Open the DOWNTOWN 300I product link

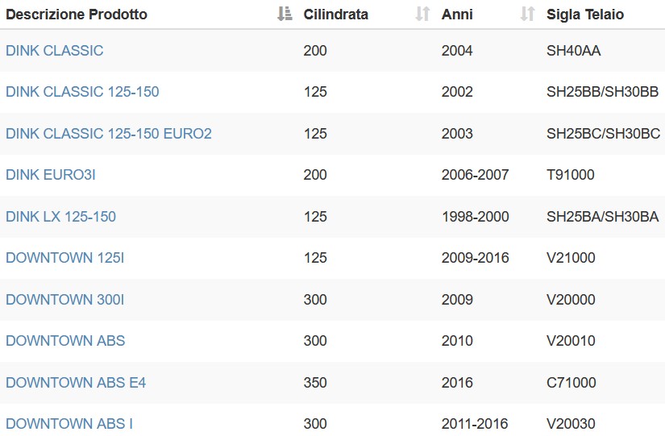click(x=65, y=300)
